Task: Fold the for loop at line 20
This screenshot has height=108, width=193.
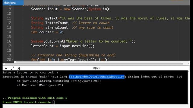Action: 13,60
